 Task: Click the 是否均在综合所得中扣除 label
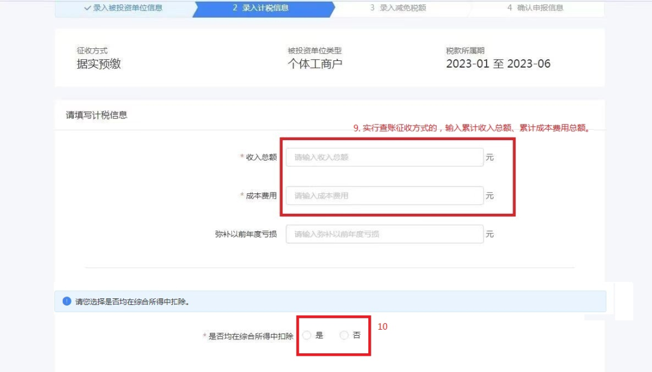click(x=251, y=336)
